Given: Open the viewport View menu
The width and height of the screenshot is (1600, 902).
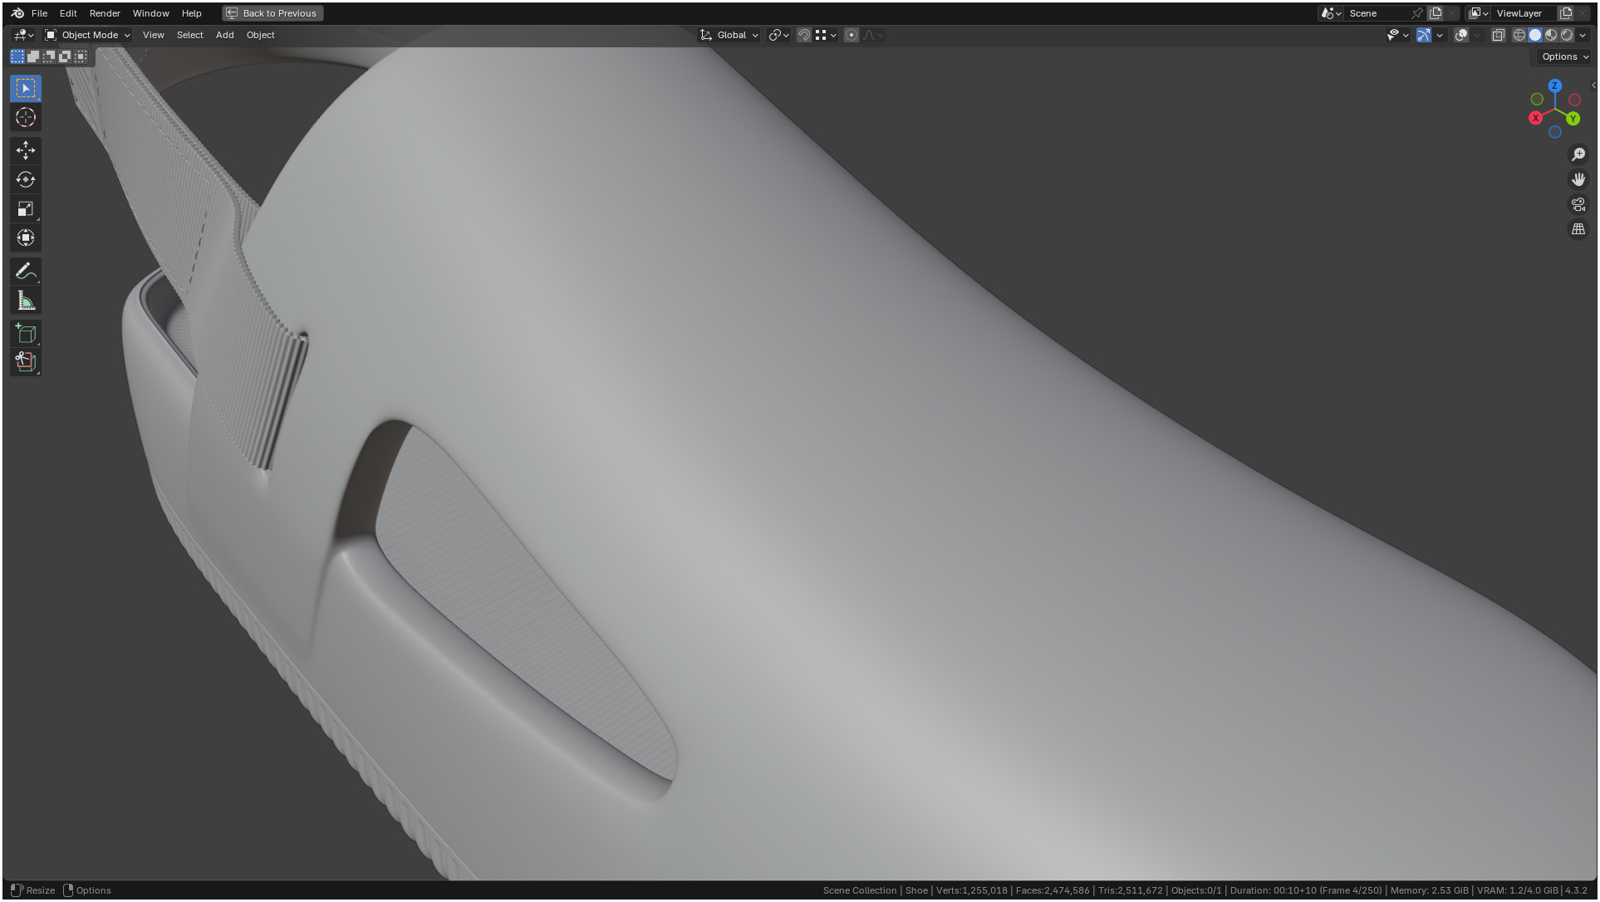Looking at the screenshot, I should click(x=153, y=35).
